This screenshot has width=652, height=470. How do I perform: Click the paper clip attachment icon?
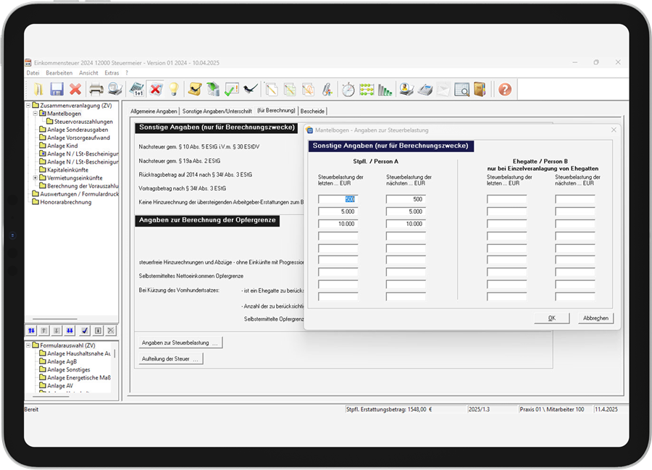pos(327,89)
